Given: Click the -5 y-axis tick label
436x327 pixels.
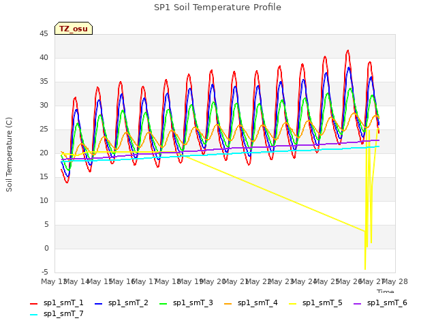Looking at the screenshot, I should (44, 272).
